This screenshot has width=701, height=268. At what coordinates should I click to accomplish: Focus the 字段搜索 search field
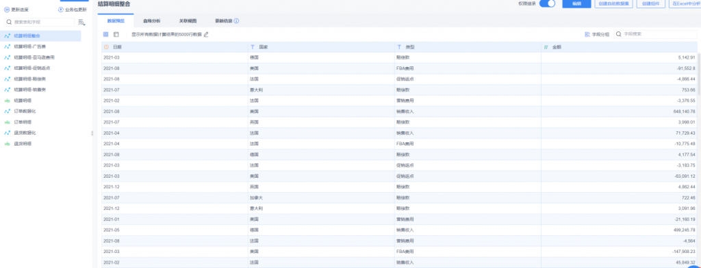pos(655,34)
